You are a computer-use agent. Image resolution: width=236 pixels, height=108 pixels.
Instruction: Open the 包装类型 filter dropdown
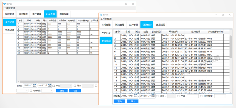click(x=47, y=91)
